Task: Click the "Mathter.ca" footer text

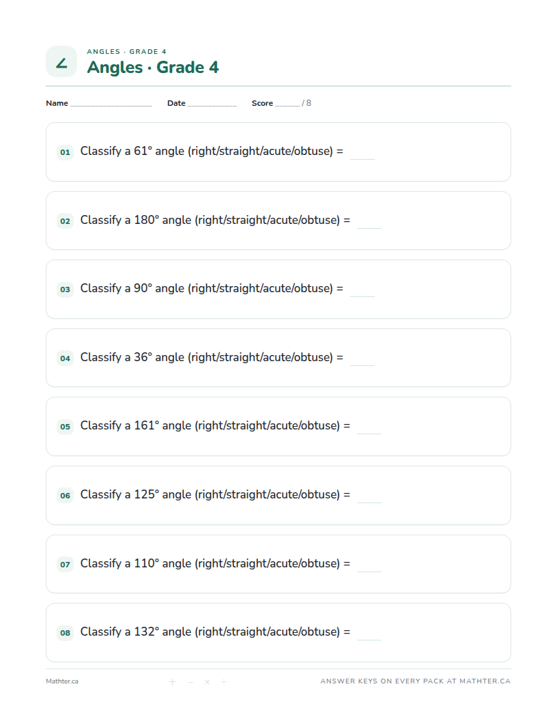Action: point(62,681)
